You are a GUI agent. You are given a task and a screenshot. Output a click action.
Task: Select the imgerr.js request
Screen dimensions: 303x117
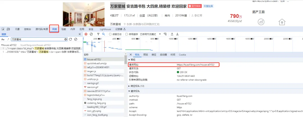[104, 71]
